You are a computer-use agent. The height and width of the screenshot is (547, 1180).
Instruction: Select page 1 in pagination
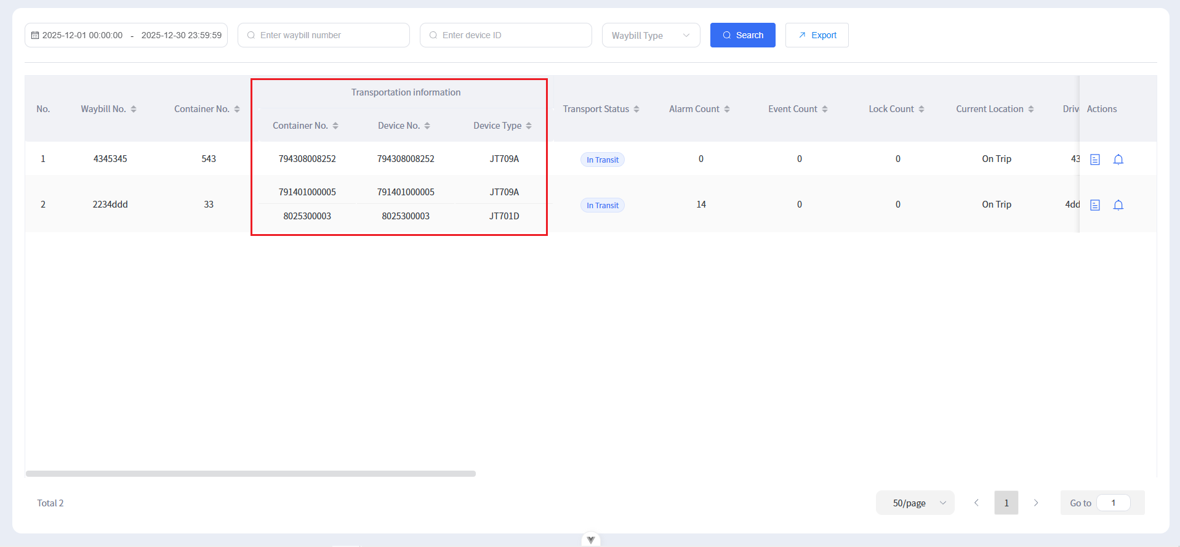1006,503
